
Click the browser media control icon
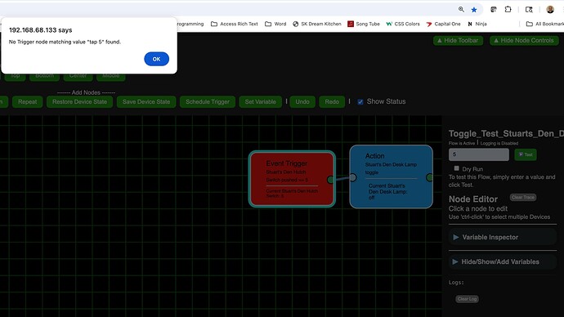pos(494,9)
